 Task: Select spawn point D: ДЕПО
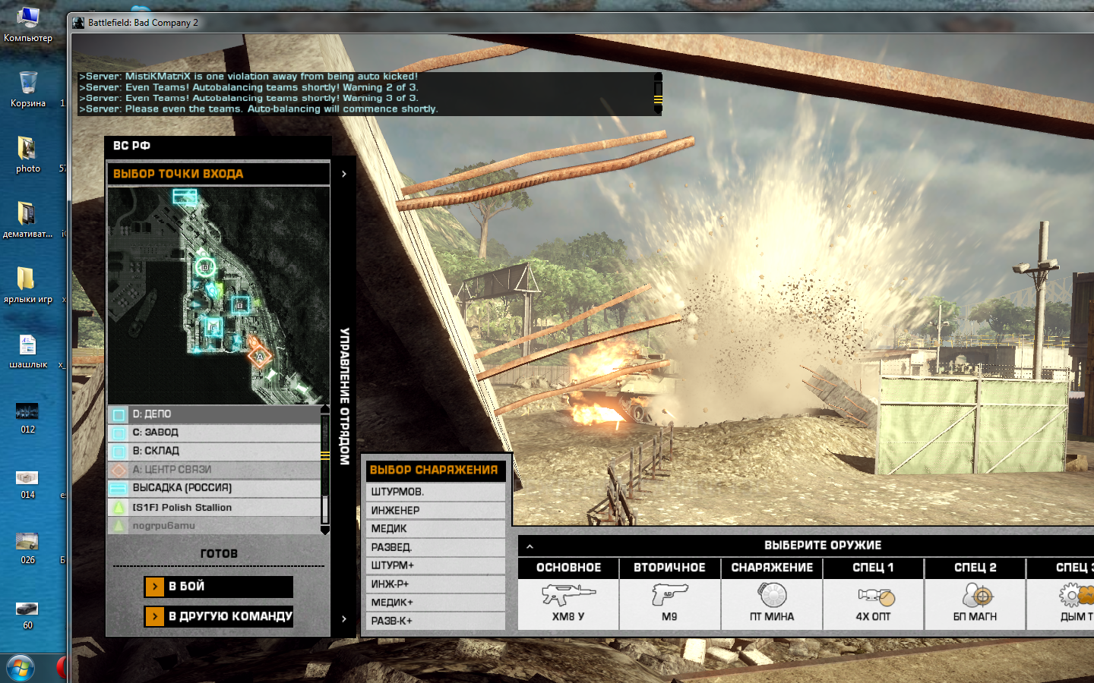coord(214,414)
